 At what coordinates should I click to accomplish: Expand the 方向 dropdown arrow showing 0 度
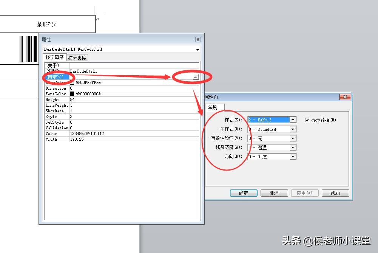coord(293,157)
